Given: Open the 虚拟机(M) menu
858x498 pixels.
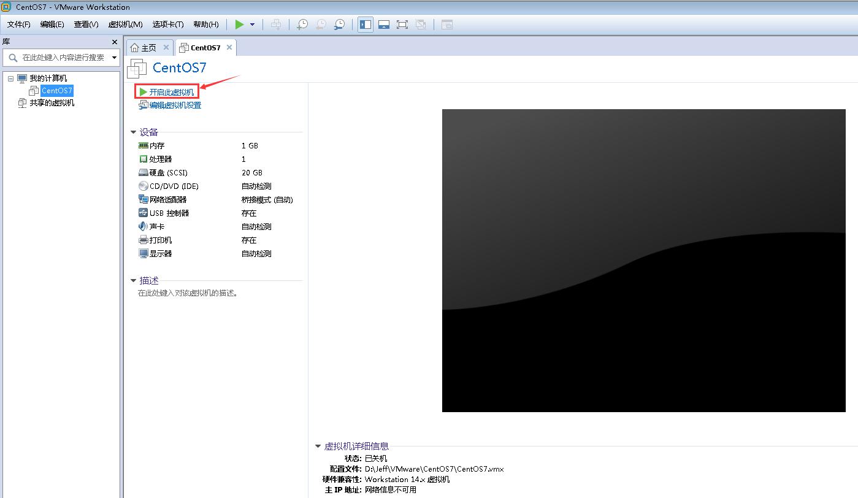Looking at the screenshot, I should (125, 25).
